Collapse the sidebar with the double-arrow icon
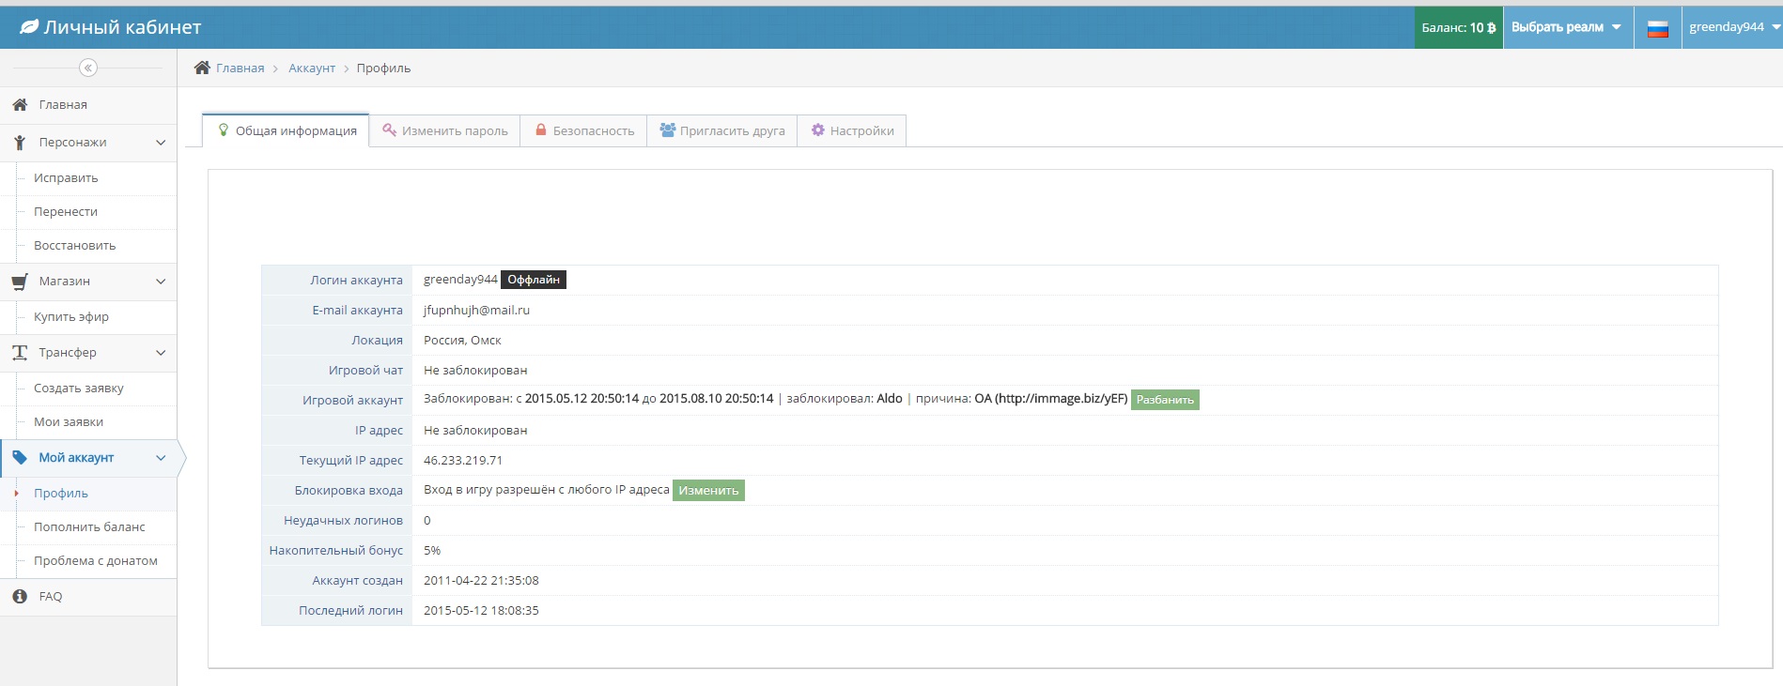Viewport: 1783px width, 686px height. click(x=88, y=68)
